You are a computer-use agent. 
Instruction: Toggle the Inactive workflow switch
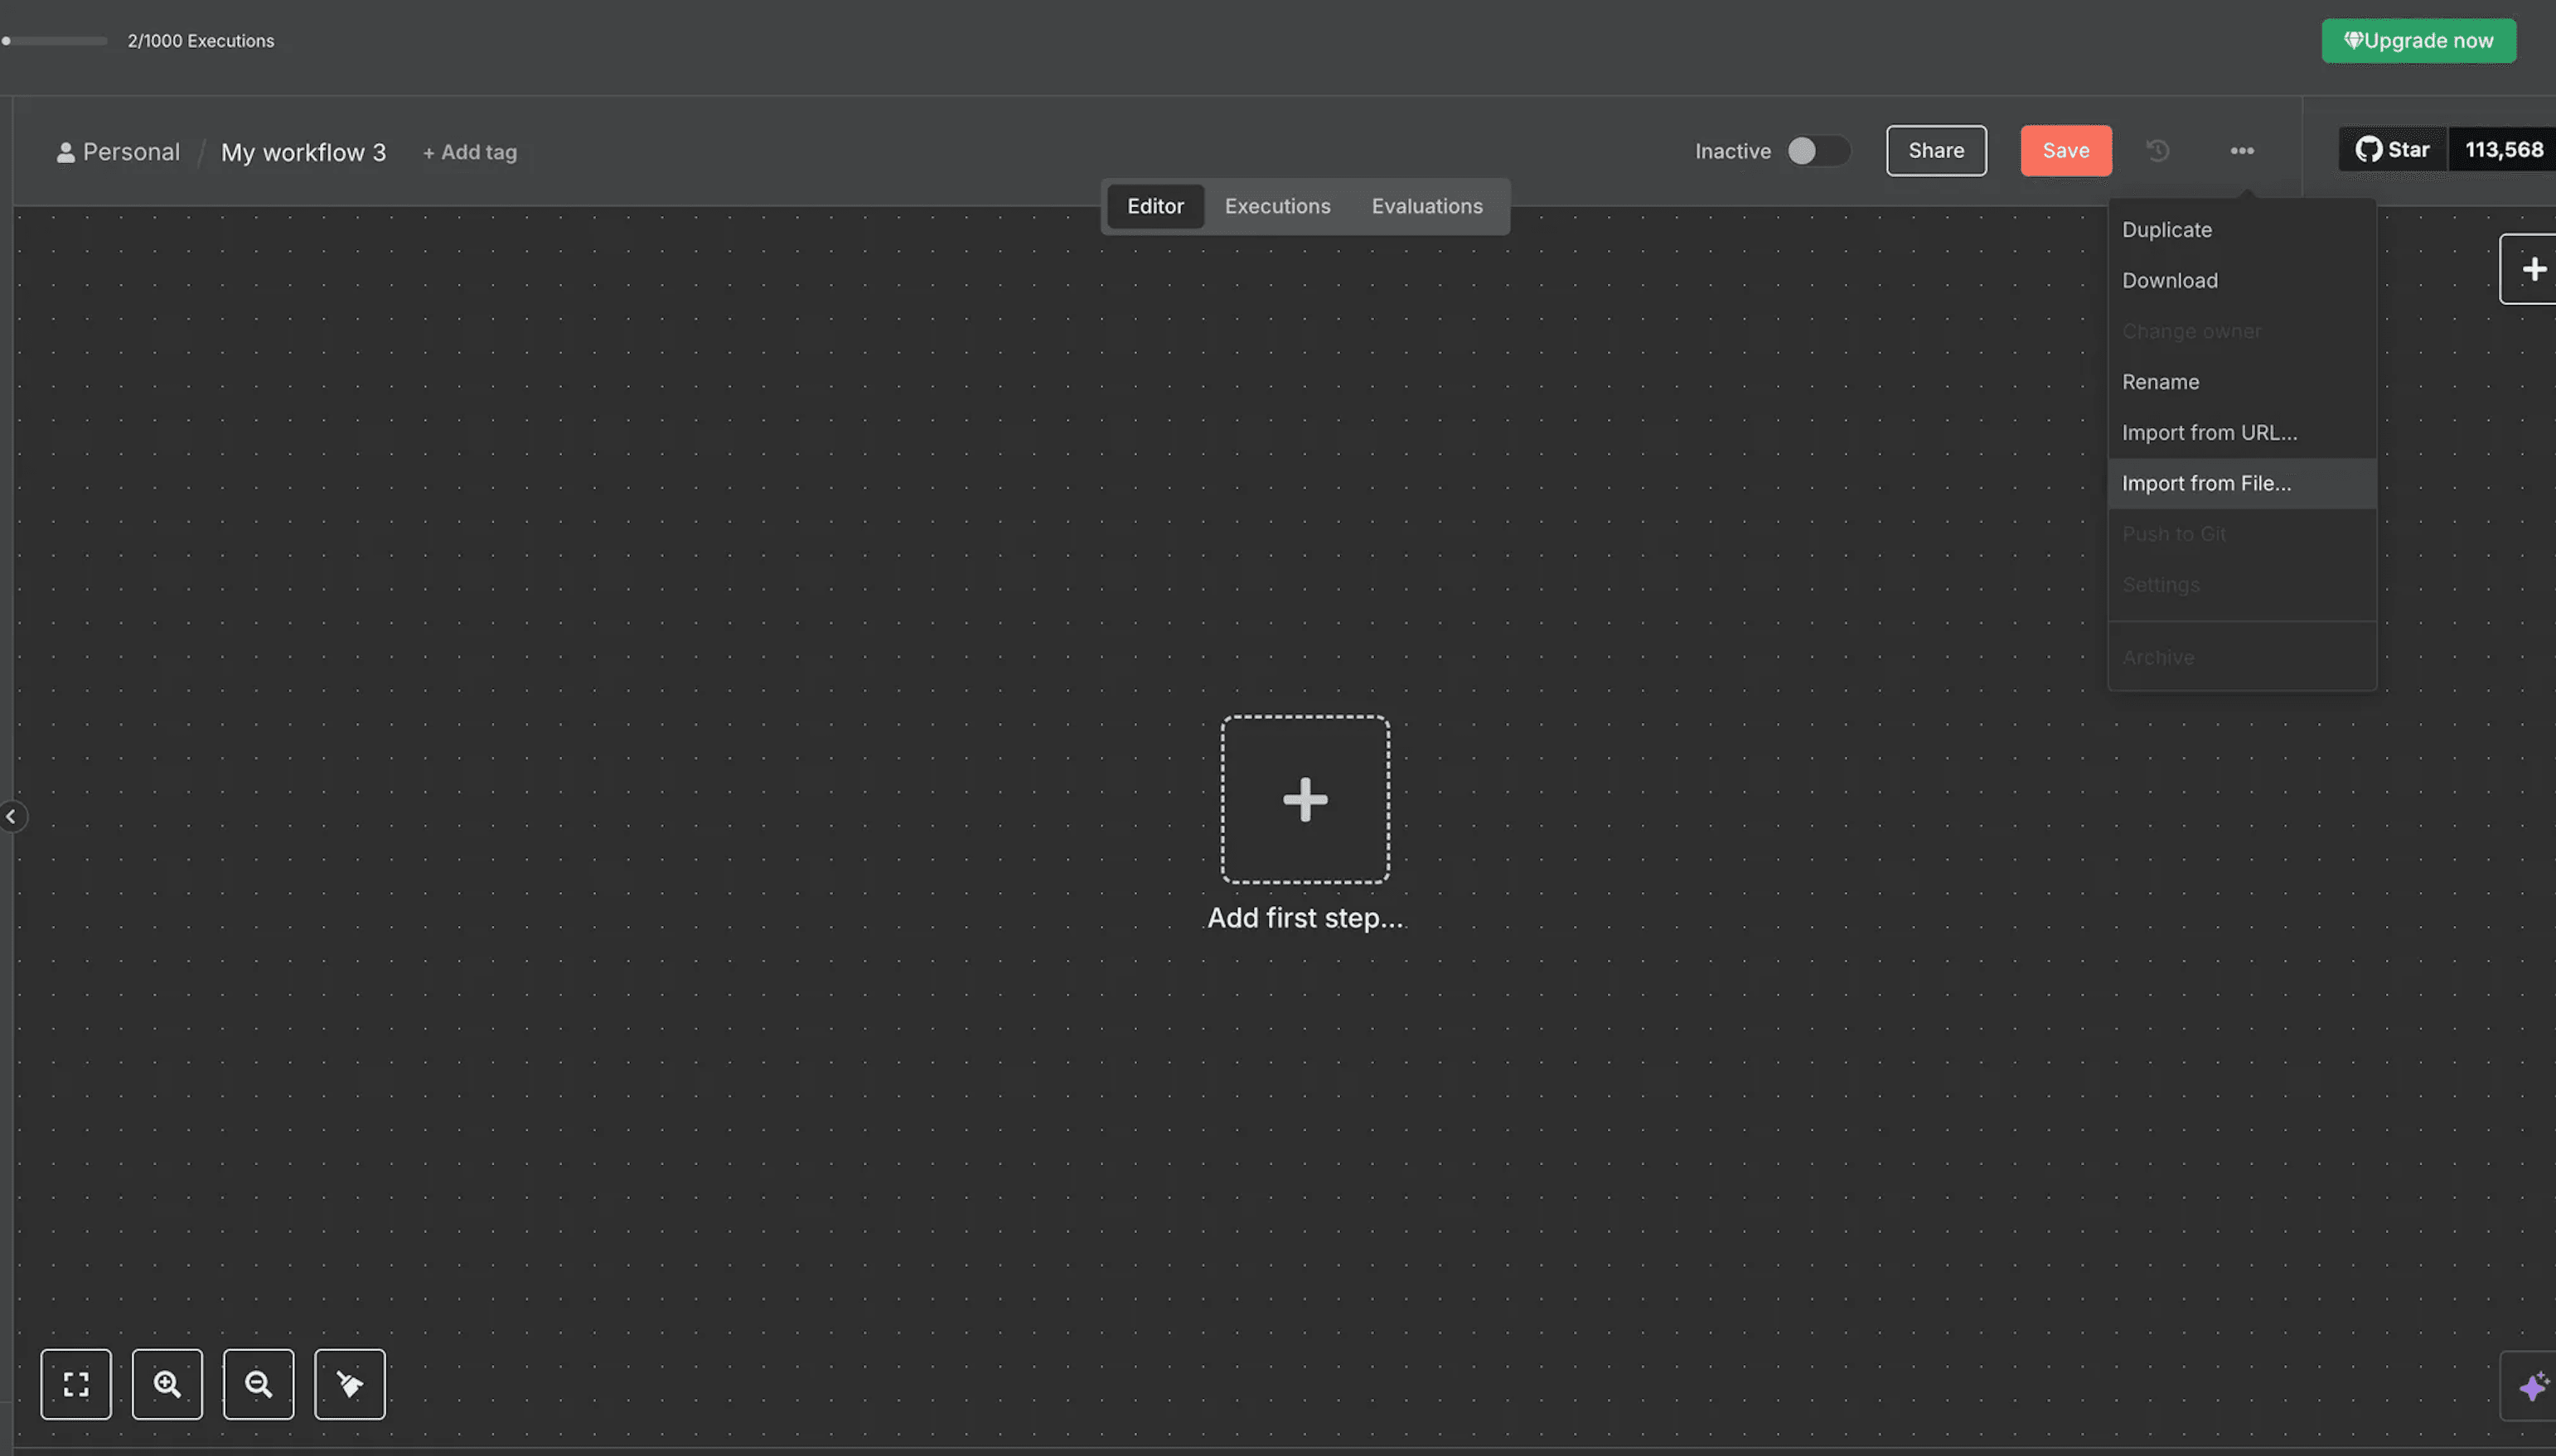tap(1818, 151)
